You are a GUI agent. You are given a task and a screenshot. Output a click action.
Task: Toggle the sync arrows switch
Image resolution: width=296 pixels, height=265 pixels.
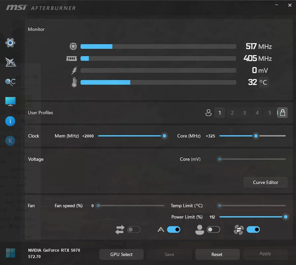click(x=134, y=229)
